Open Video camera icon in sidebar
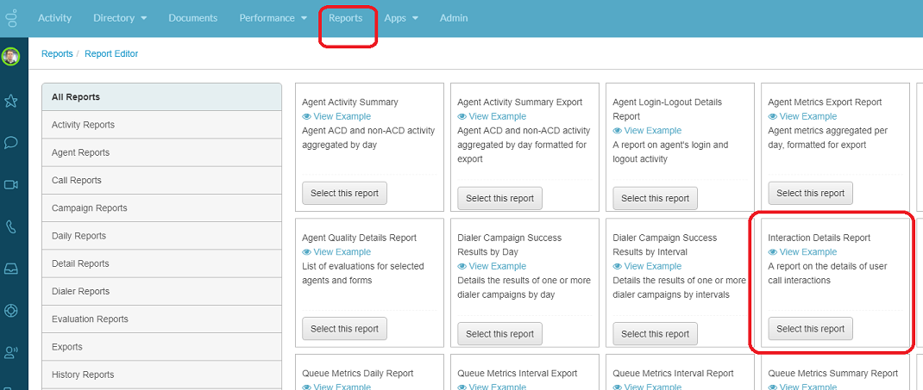Viewport: 923px width, 390px height. [x=10, y=185]
